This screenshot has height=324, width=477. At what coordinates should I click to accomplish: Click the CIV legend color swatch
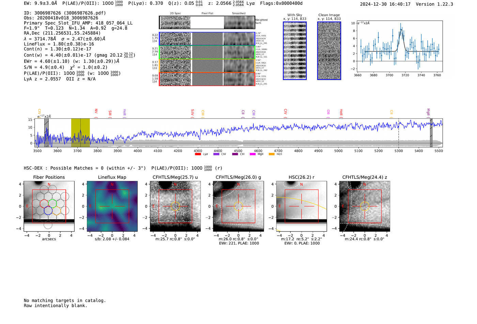pos(216,154)
